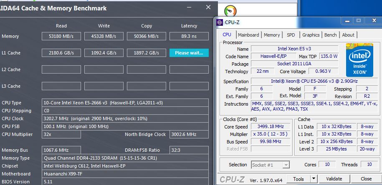Image resolution: width=382 pixels, height=185 pixels.
Task: Open the Memory tab in CPU-Z
Action: pos(272,35)
